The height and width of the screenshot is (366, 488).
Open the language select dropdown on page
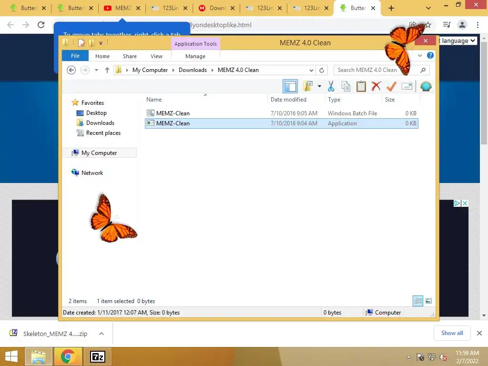coord(457,41)
